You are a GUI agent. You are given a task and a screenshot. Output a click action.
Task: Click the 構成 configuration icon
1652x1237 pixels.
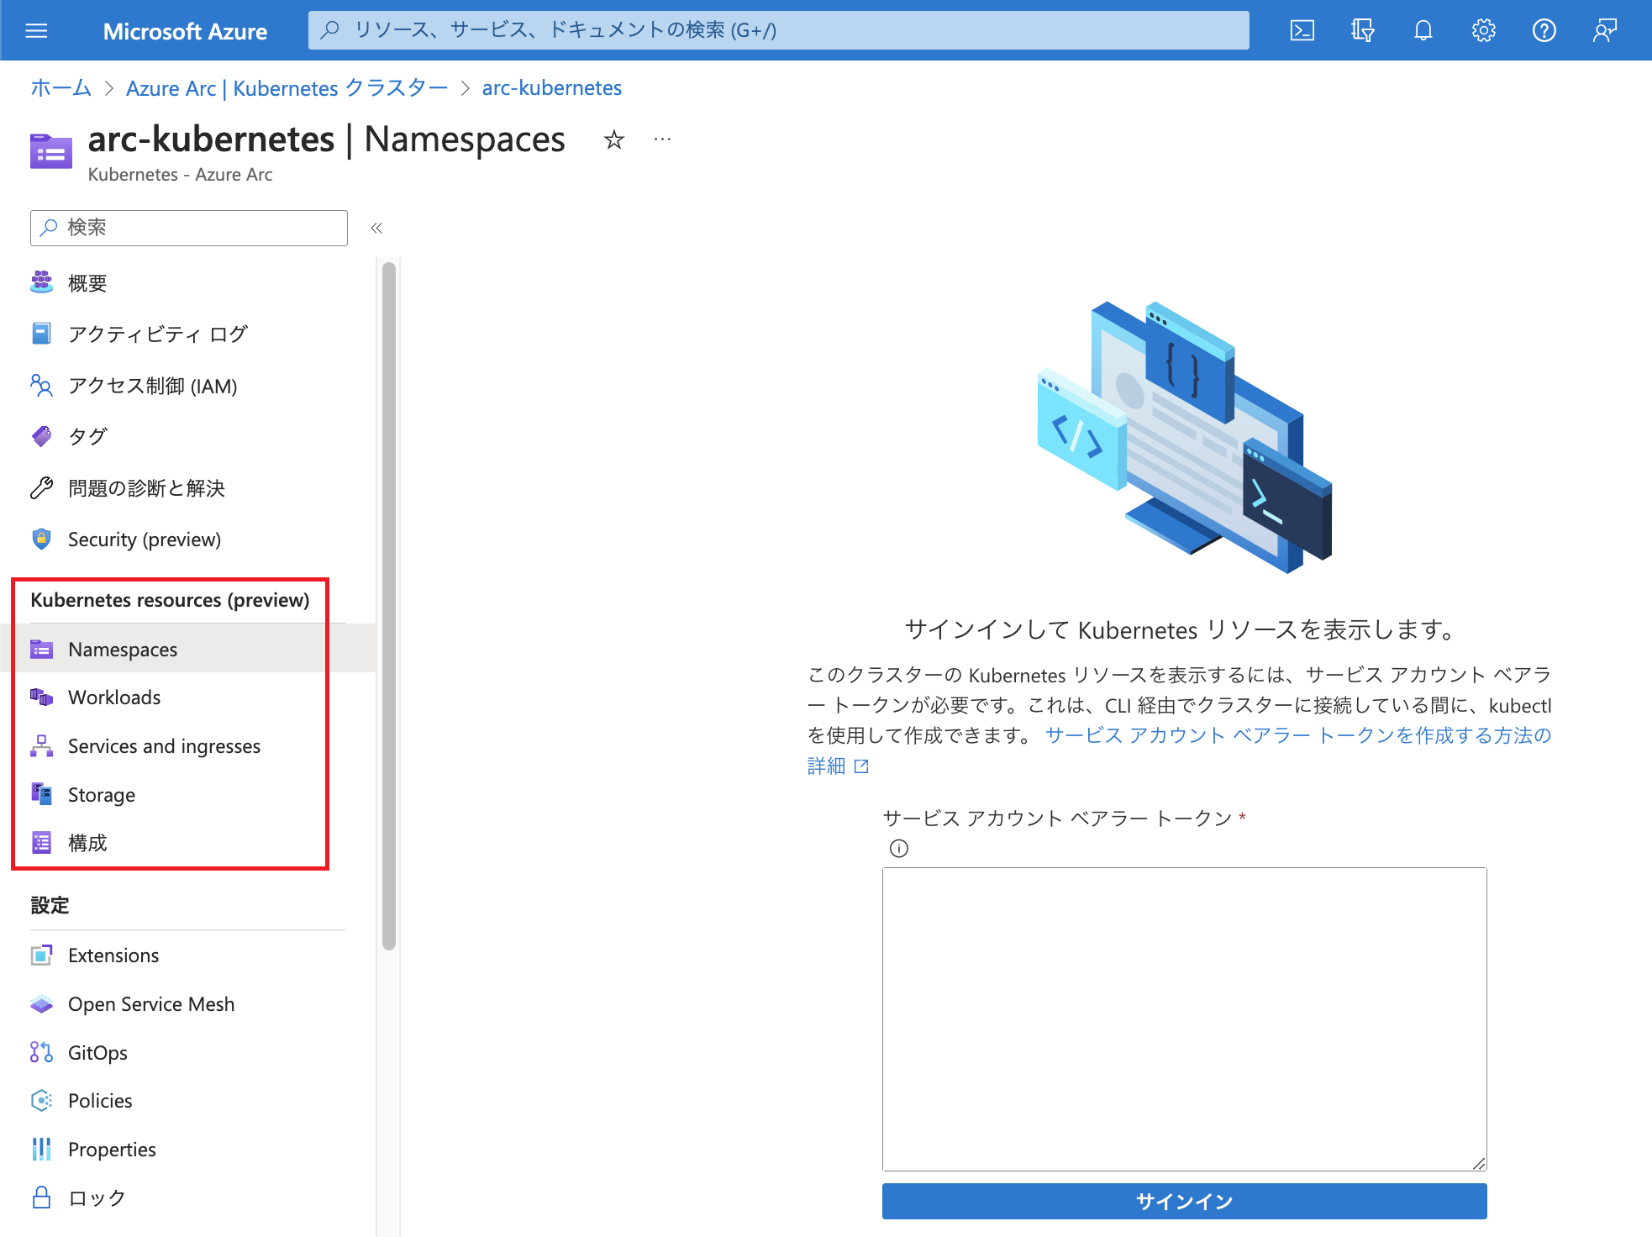(x=41, y=842)
